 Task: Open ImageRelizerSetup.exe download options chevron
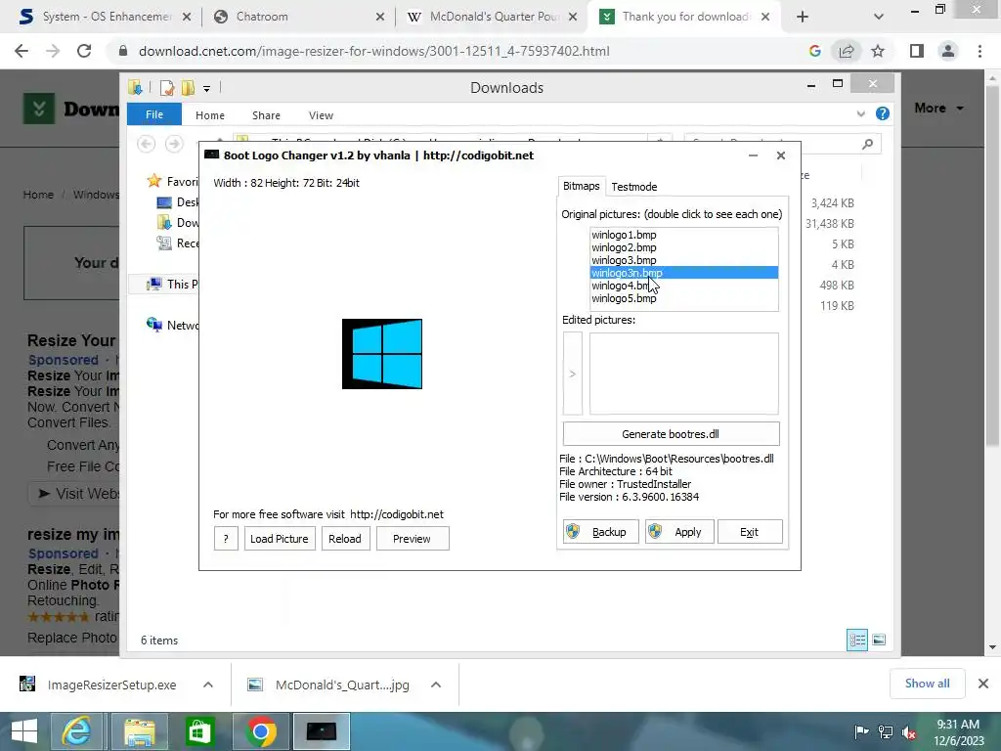click(208, 685)
